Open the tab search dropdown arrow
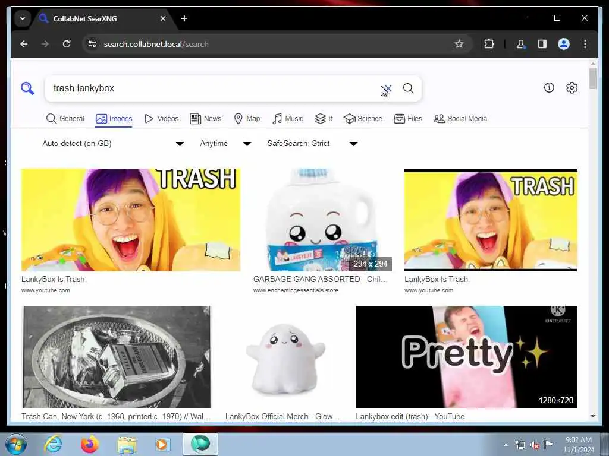Image resolution: width=609 pixels, height=456 pixels. coord(23,18)
